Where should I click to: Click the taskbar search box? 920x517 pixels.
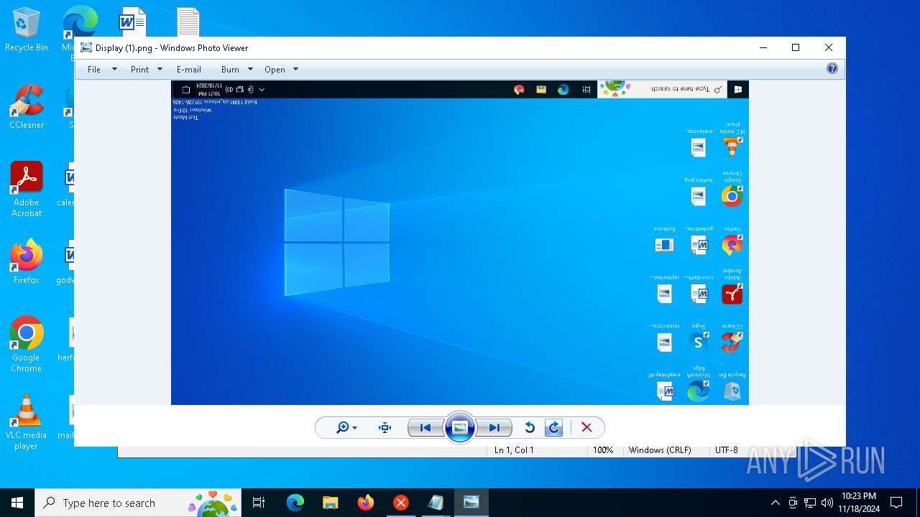(139, 503)
